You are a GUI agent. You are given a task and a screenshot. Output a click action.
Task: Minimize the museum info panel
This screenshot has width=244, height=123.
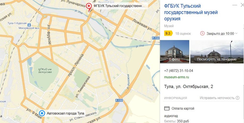[x=234, y=5]
